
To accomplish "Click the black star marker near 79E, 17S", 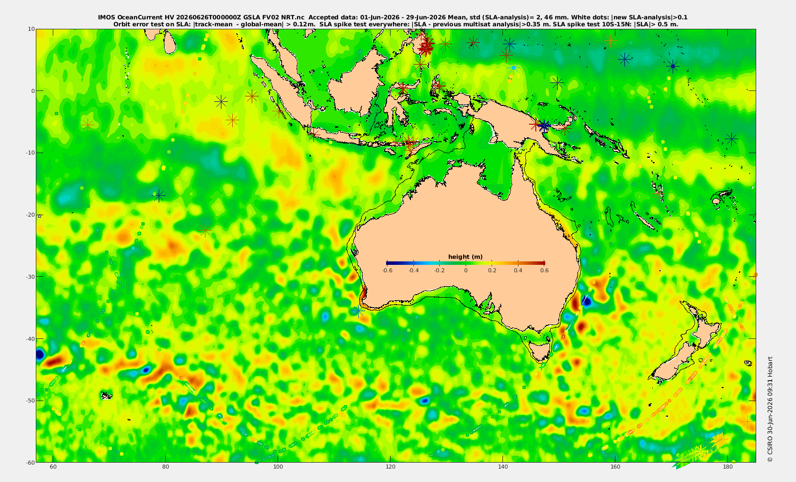I will click(159, 195).
